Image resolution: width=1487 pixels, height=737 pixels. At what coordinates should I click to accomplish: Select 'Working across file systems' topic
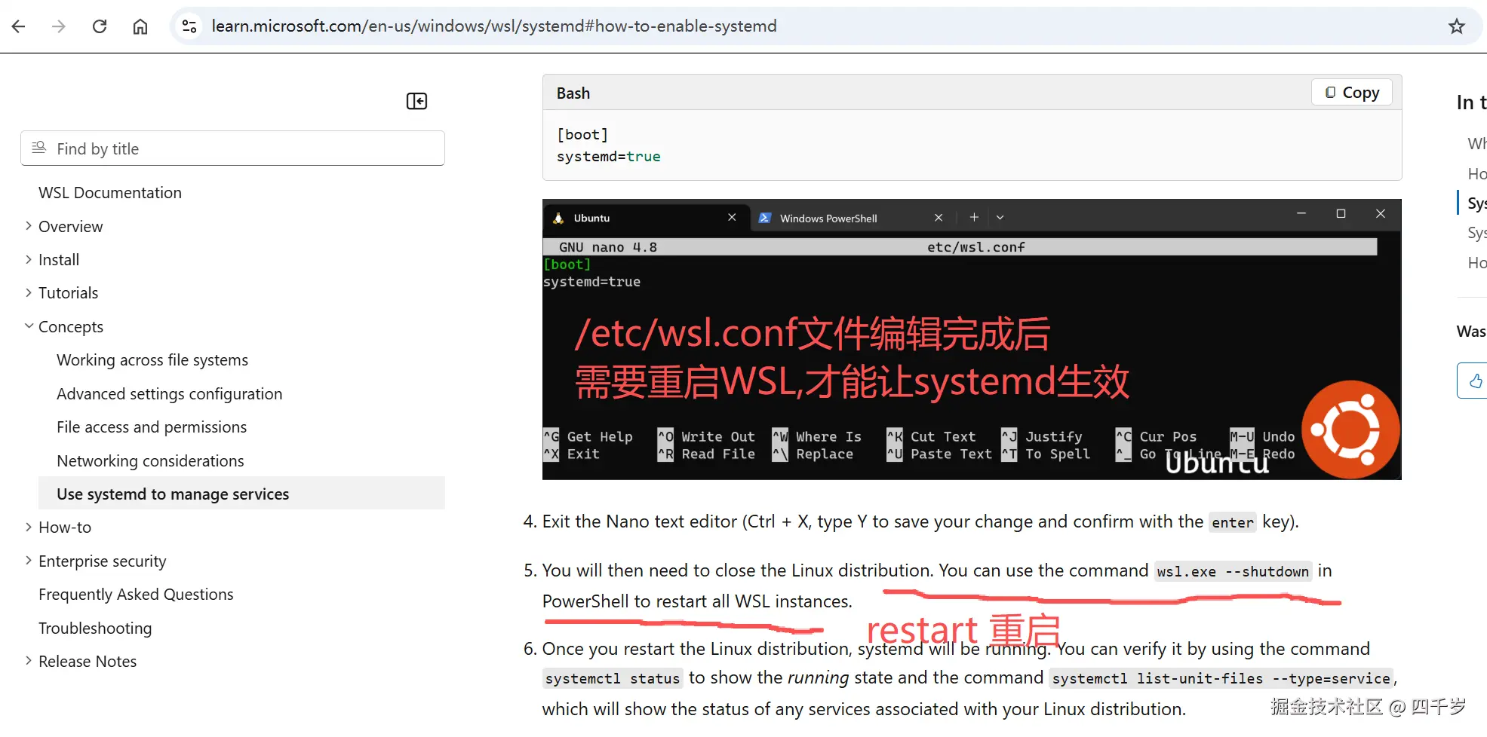[152, 359]
